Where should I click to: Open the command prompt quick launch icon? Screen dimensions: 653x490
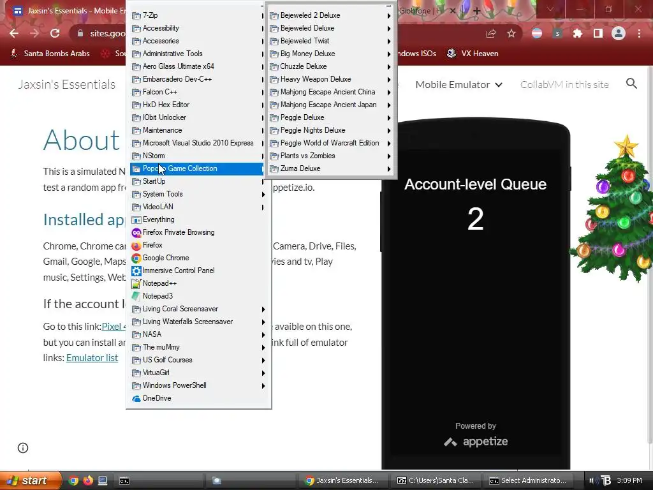[x=124, y=481]
